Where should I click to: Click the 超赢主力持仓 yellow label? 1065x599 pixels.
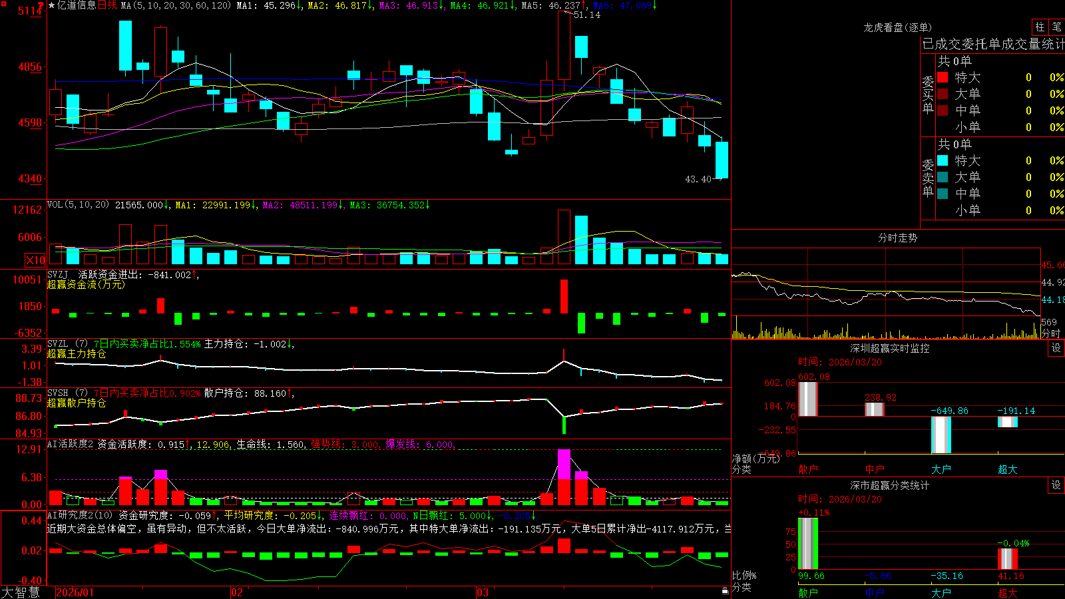coord(77,353)
